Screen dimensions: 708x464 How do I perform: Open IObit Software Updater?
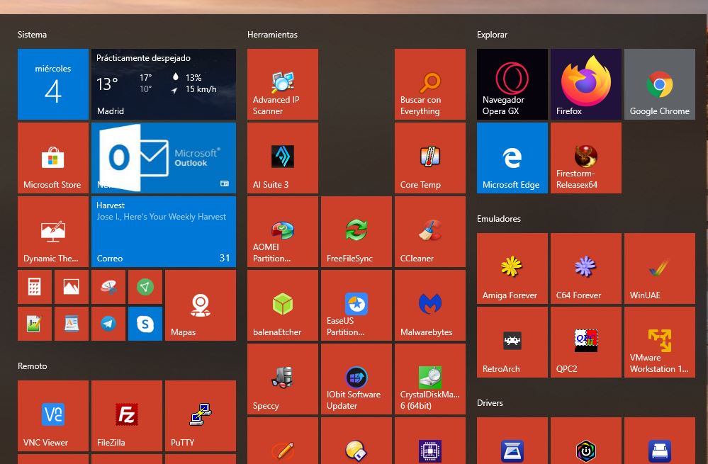click(x=356, y=379)
